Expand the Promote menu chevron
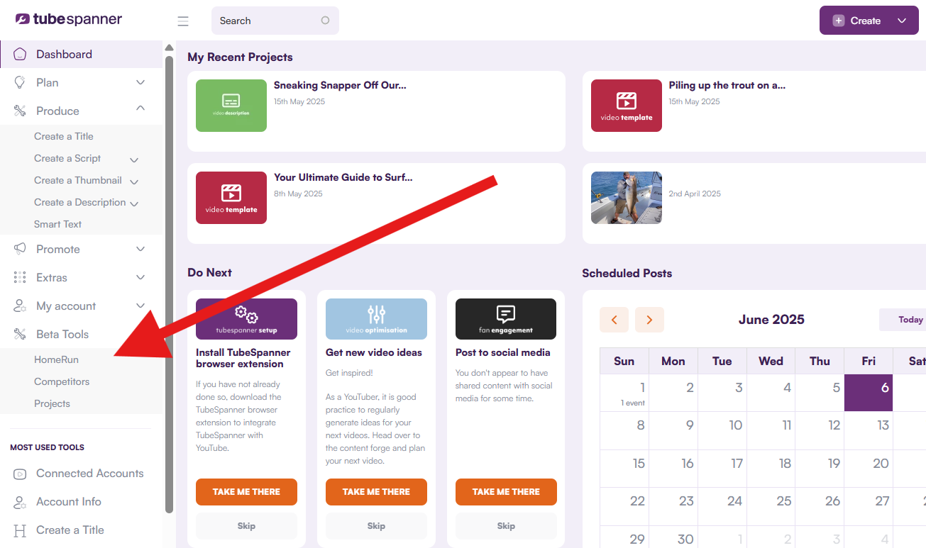 point(140,250)
